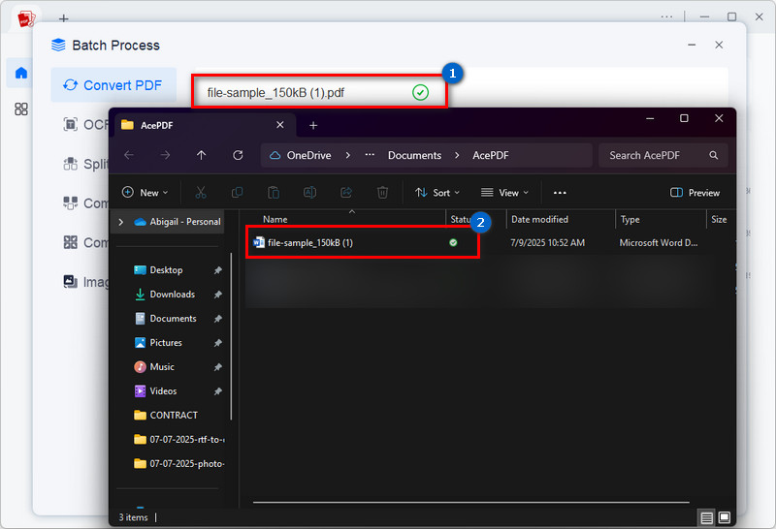Click the sync status icon of file-sample_150kB
776x529 pixels.
(453, 242)
